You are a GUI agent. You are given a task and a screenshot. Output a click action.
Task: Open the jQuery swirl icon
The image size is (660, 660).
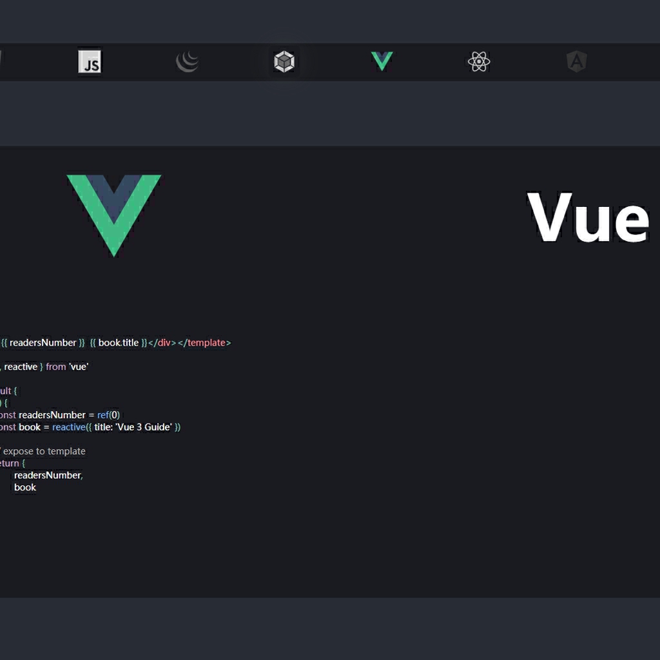188,61
